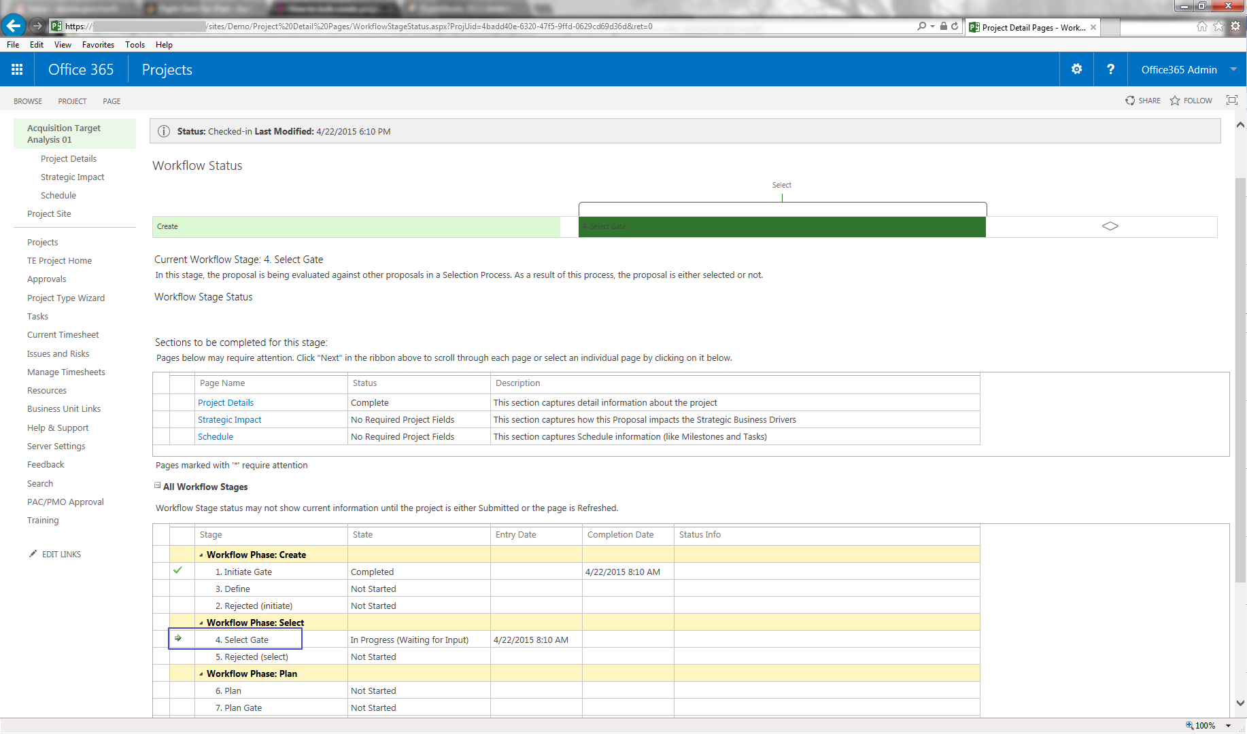This screenshot has height=734, width=1247.
Task: Toggle focus on content icon
Action: pos(1231,100)
